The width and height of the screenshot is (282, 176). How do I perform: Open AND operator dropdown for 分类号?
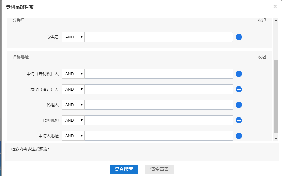tap(73, 37)
